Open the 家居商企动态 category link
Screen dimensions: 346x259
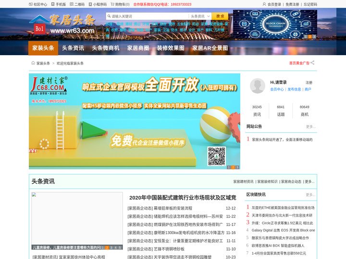pos(291,181)
